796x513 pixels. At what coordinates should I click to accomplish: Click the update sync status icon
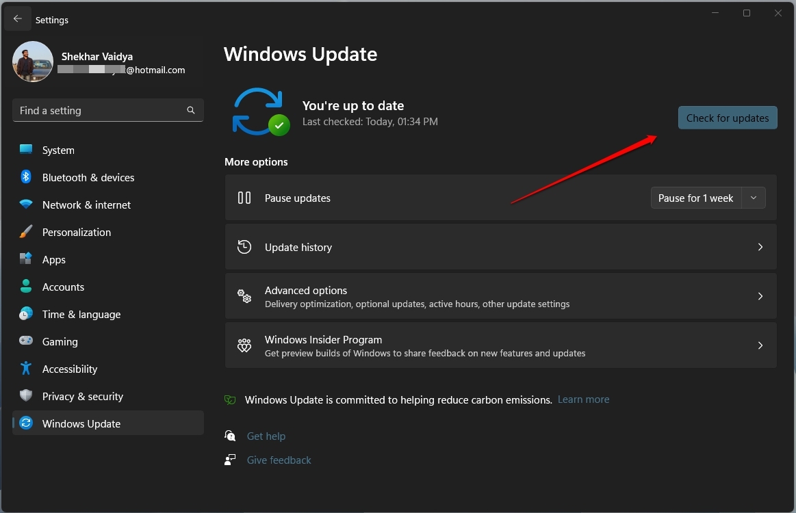tap(260, 112)
